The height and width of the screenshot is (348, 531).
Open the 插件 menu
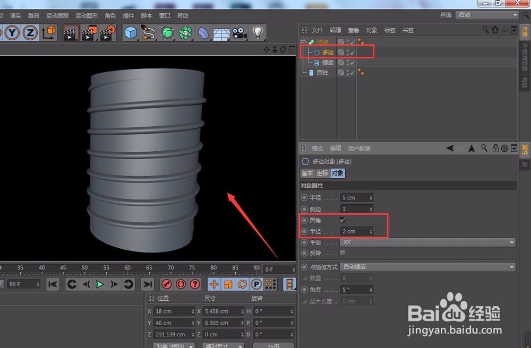pyautogui.click(x=129, y=15)
